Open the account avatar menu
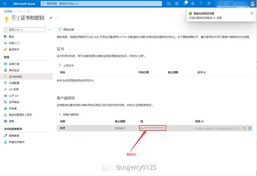The image size is (257, 176). click(x=252, y=4)
